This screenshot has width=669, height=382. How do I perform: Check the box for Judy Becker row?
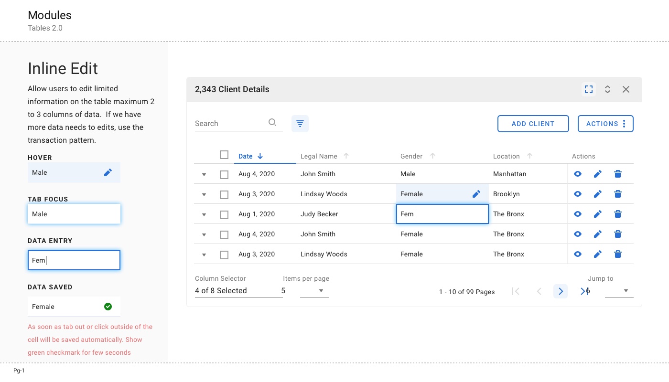[224, 215]
